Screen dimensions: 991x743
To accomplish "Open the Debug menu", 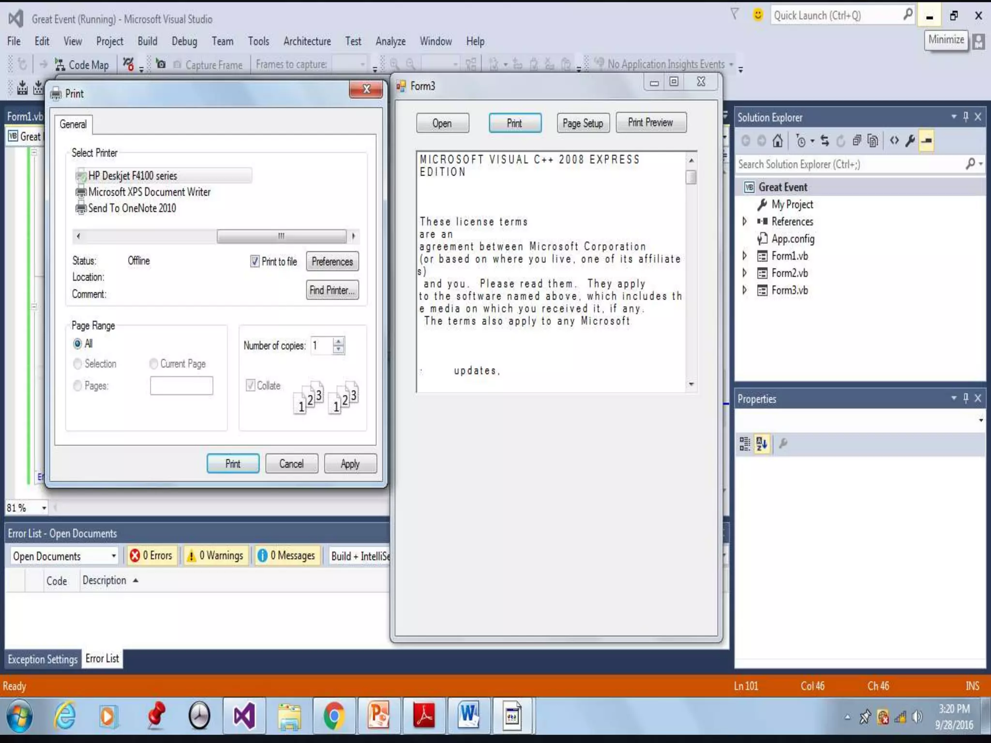I will [184, 42].
